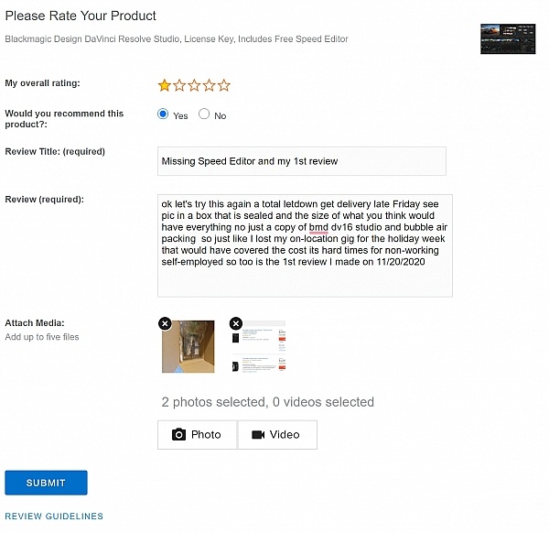Set overall rating to three stars
Screen dimensions: 549x533
pos(194,85)
